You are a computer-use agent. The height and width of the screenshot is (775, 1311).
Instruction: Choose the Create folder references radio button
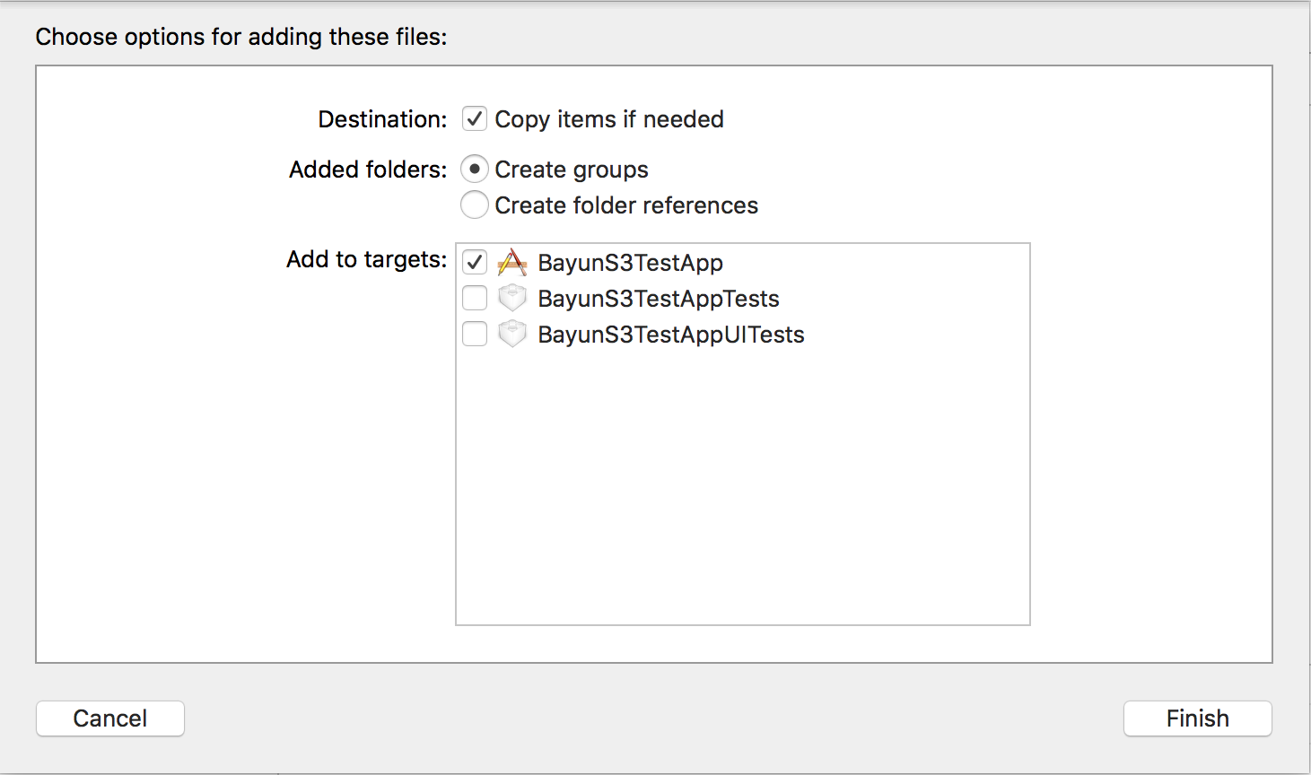475,205
